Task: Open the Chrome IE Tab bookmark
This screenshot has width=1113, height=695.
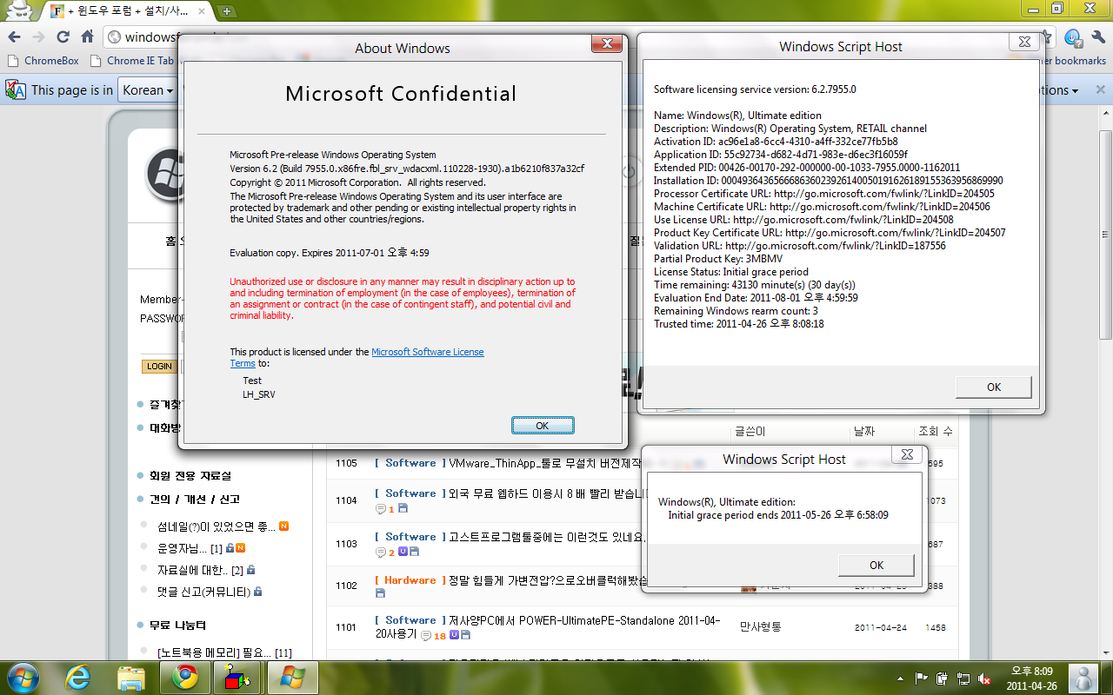Action: point(132,61)
